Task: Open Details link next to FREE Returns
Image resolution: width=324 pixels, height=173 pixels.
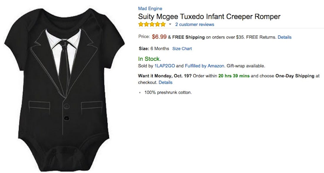Action: point(285,37)
